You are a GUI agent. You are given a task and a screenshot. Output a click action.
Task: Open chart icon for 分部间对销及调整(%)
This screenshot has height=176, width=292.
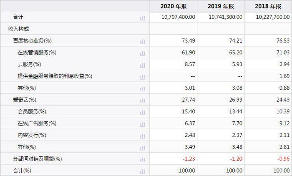[143, 160]
